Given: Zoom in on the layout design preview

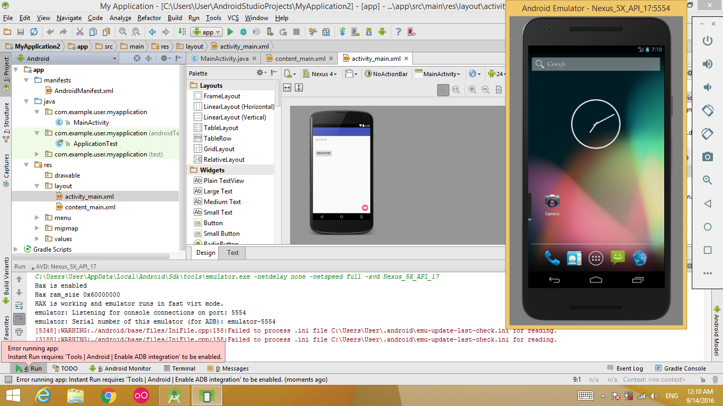Looking at the screenshot, I should tap(472, 90).
